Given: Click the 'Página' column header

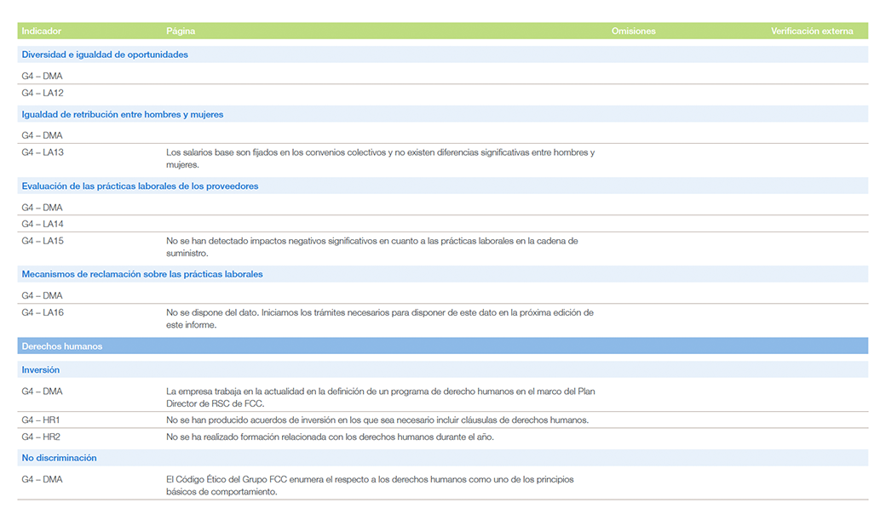Looking at the screenshot, I should pyautogui.click(x=181, y=31).
